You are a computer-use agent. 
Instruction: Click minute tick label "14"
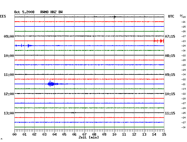[154, 135]
